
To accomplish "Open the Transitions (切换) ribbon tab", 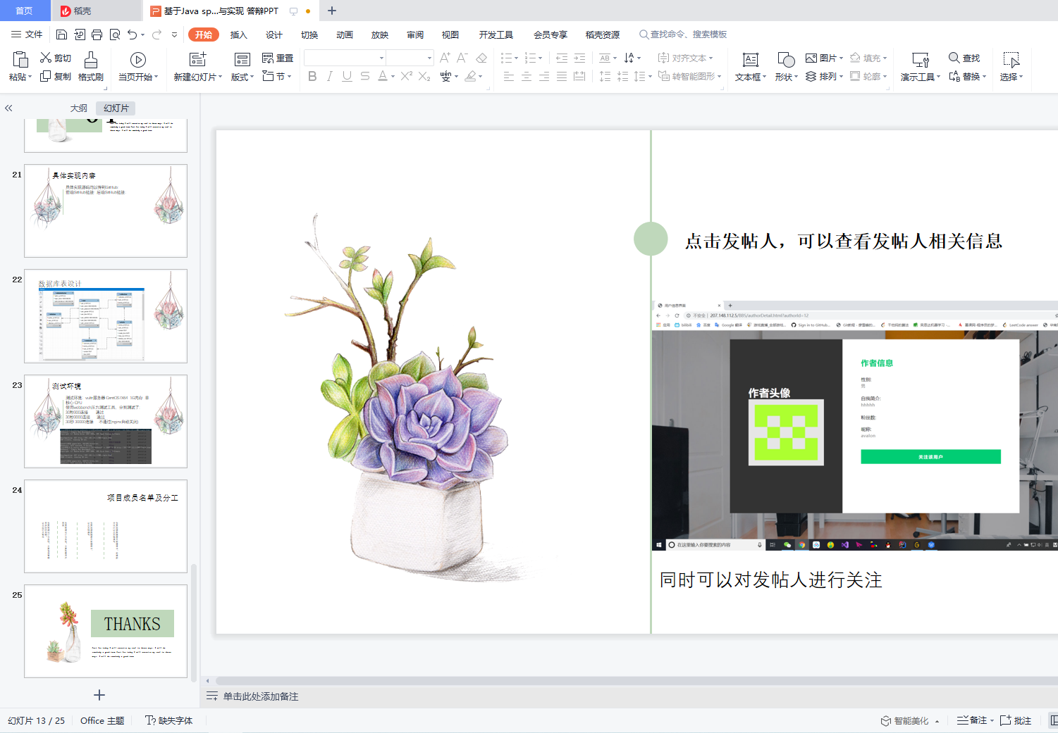I will 309,35.
